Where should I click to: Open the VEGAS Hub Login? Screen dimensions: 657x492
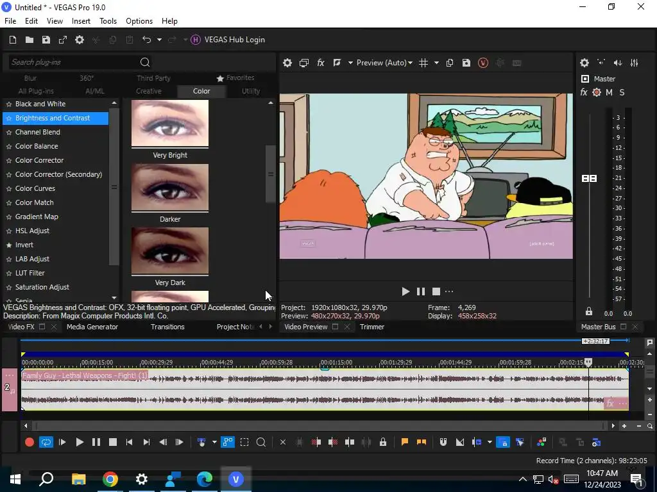point(228,40)
